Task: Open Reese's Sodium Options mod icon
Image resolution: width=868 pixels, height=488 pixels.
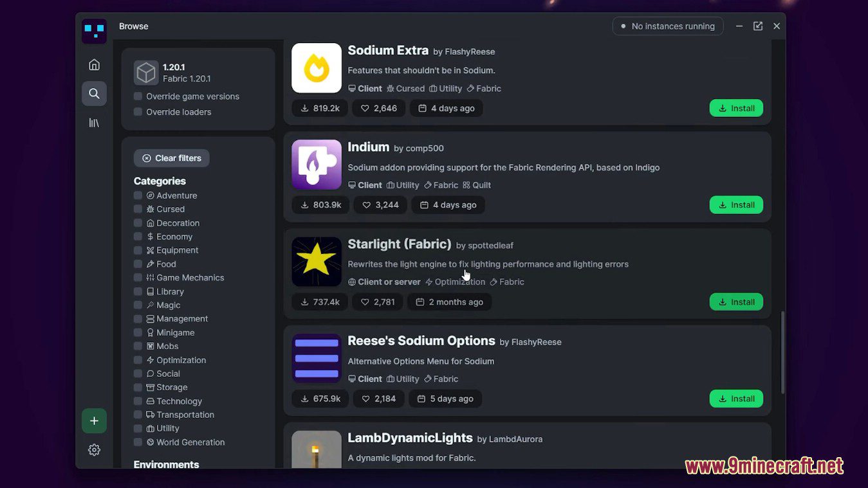Action: click(317, 358)
